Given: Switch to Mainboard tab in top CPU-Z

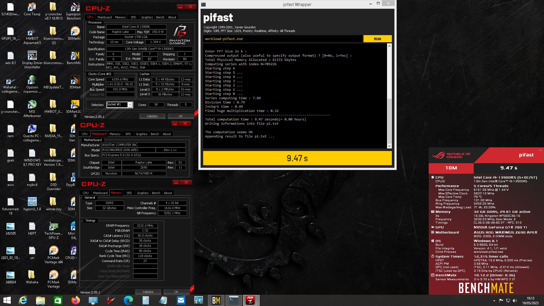Looking at the screenshot, I should (105, 17).
